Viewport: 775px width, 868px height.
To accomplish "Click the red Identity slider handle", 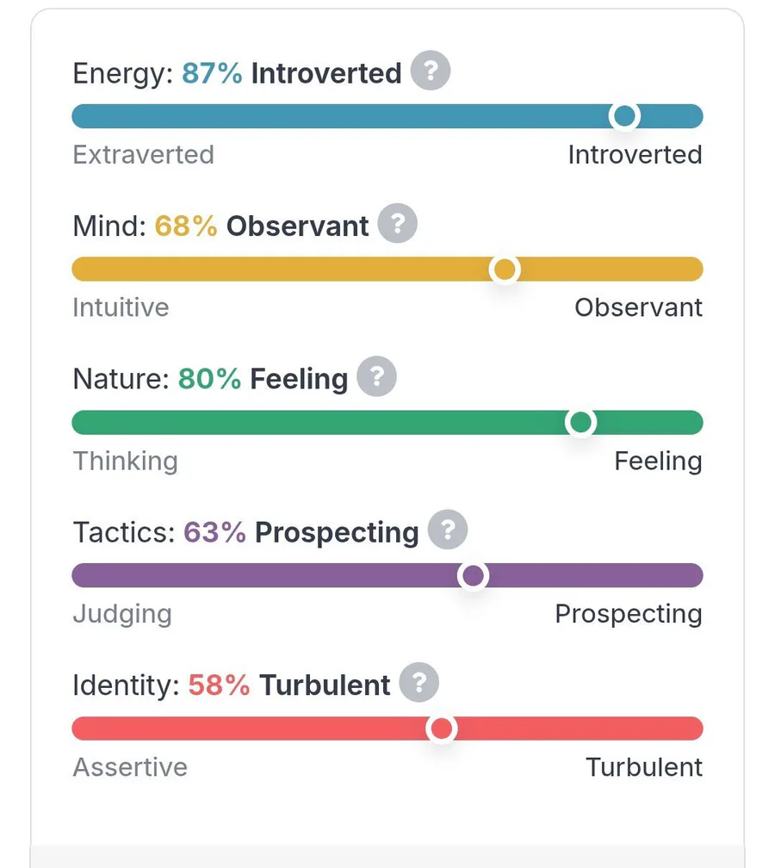I will (442, 729).
